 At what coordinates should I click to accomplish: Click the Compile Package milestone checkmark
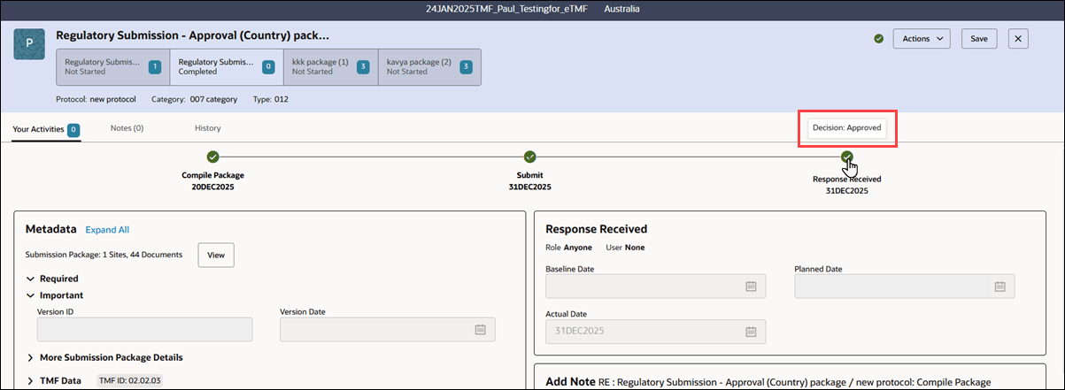212,157
